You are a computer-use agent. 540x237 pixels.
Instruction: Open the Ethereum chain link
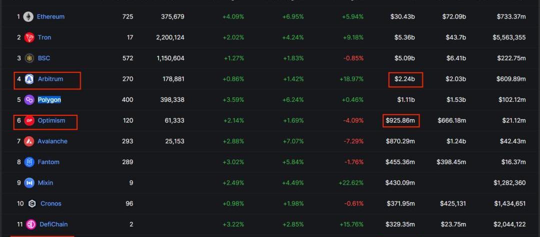coord(50,17)
